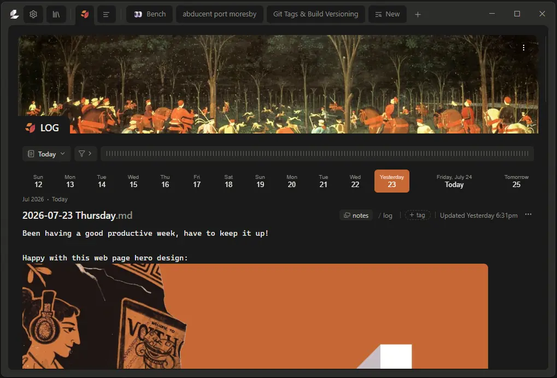Open the settings gear
557x378 pixels.
point(33,14)
